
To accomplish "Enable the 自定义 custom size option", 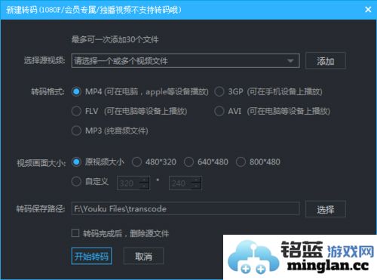I will [x=76, y=181].
